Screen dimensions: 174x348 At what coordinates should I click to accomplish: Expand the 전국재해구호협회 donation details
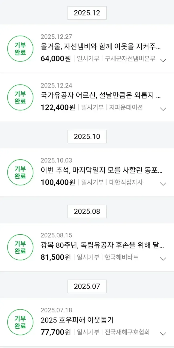pyautogui.click(x=163, y=334)
